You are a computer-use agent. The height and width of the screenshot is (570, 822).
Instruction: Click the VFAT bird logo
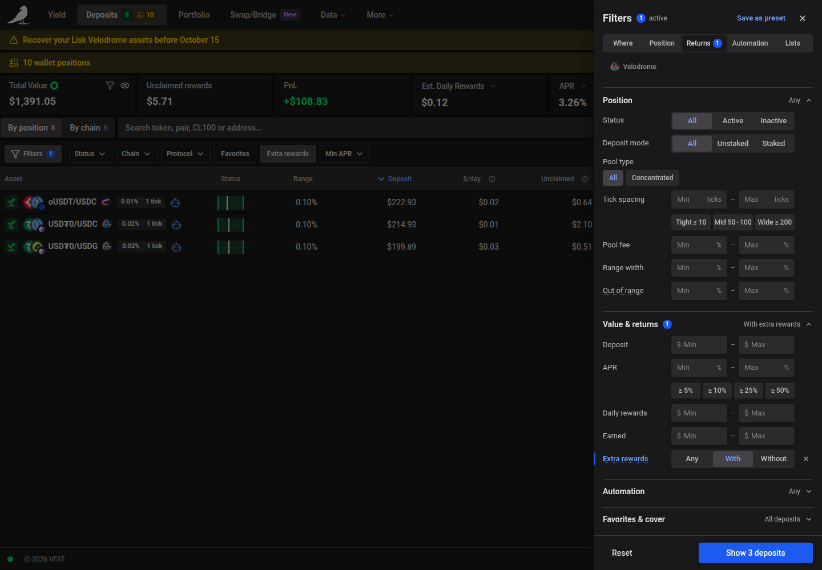[18, 15]
